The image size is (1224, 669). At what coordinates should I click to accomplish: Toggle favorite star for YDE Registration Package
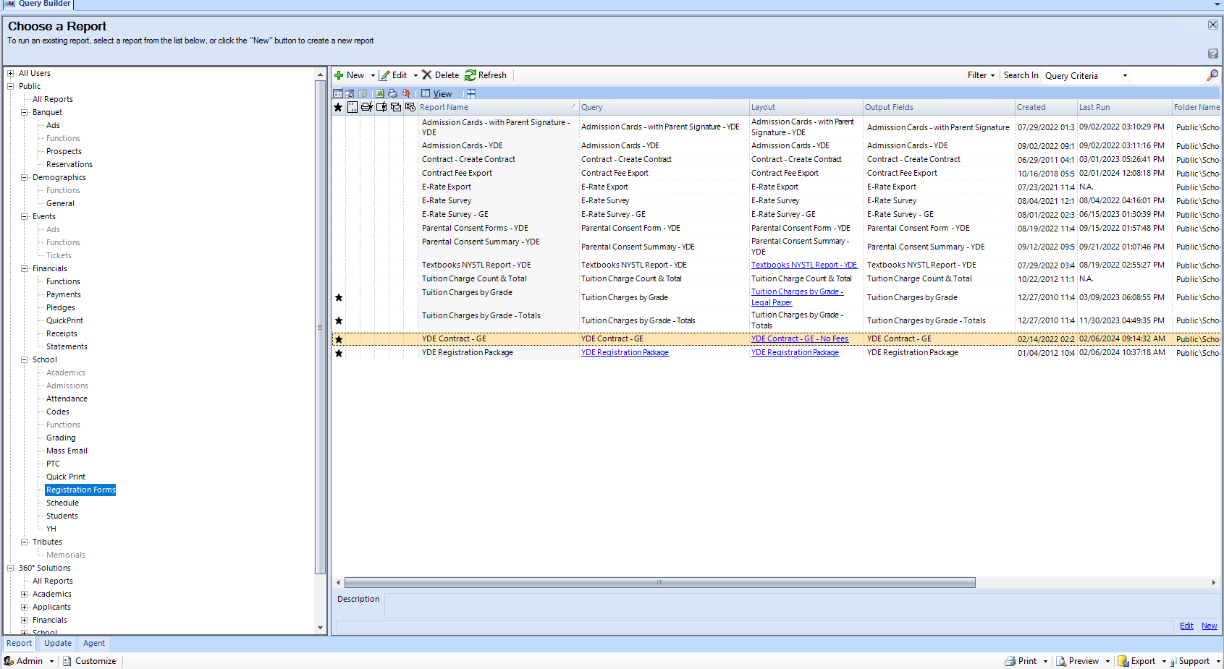coord(338,353)
